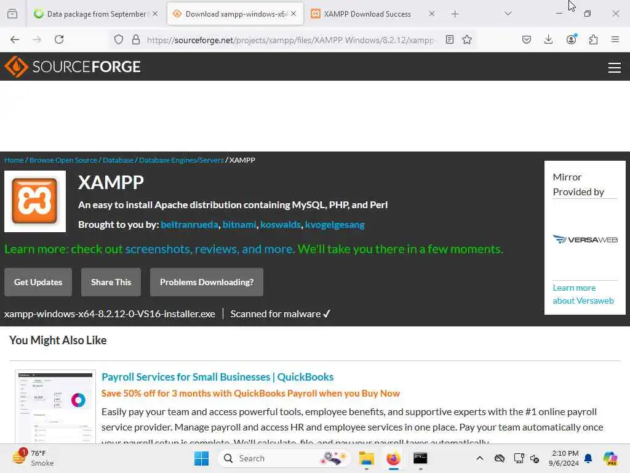Click the SourceForge logo
The width and height of the screenshot is (630, 473).
73,67
